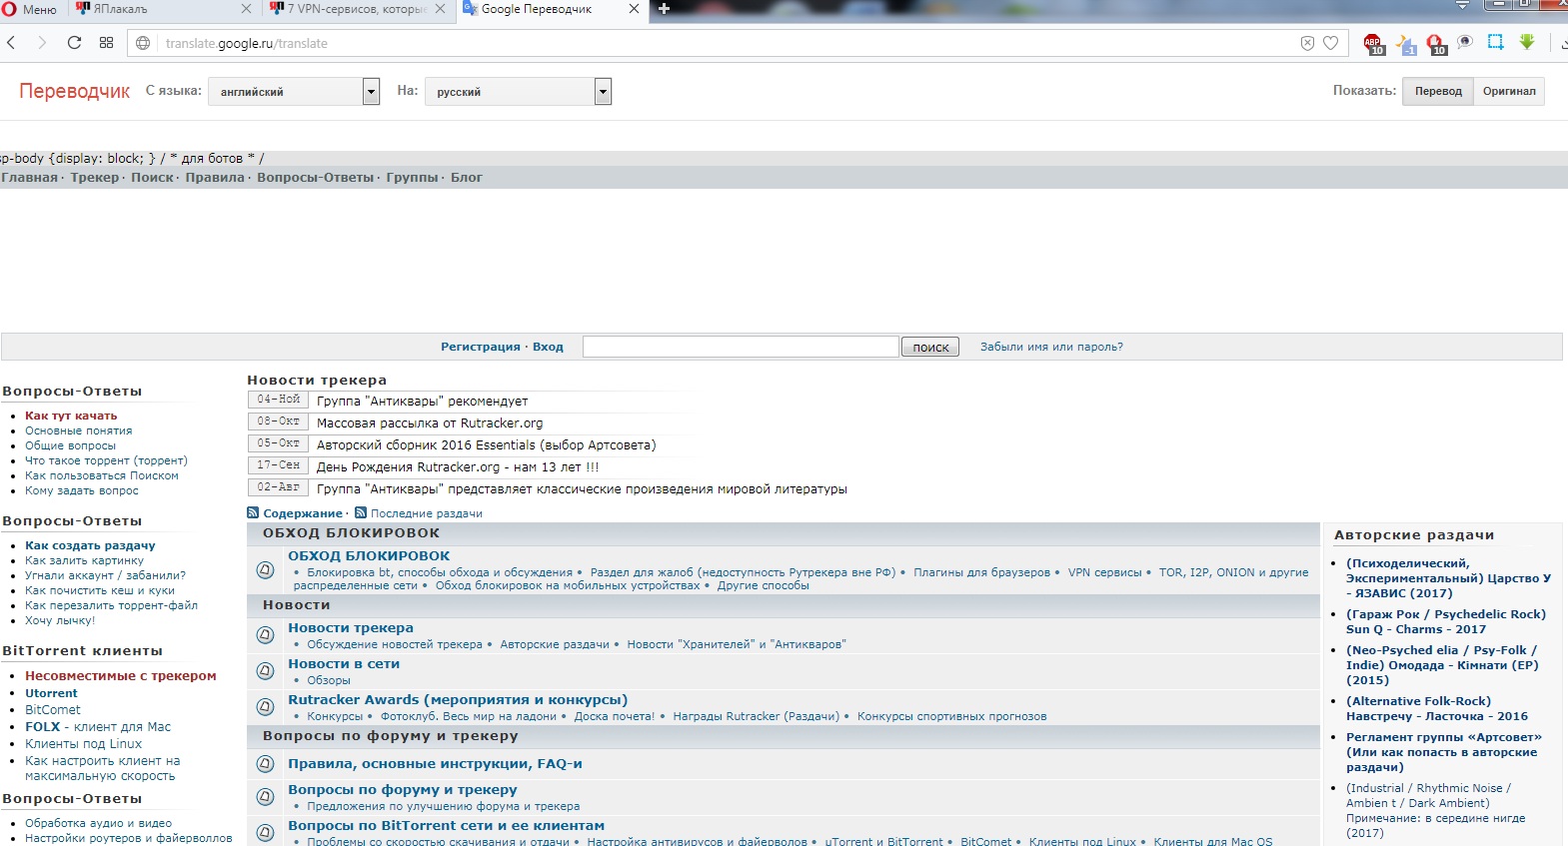Add a new tab with the plus button
This screenshot has width=1568, height=846.
[x=664, y=9]
